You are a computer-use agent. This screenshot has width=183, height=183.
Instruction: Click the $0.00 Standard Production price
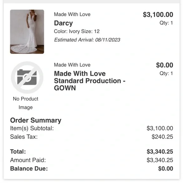click(x=165, y=65)
